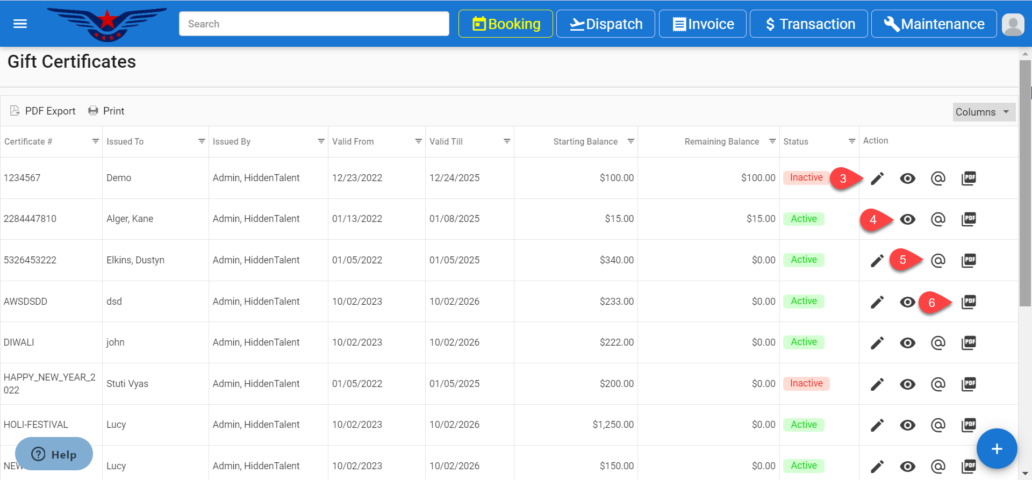This screenshot has width=1032, height=480.
Task: Click the user profile avatar
Action: pos(1013,24)
